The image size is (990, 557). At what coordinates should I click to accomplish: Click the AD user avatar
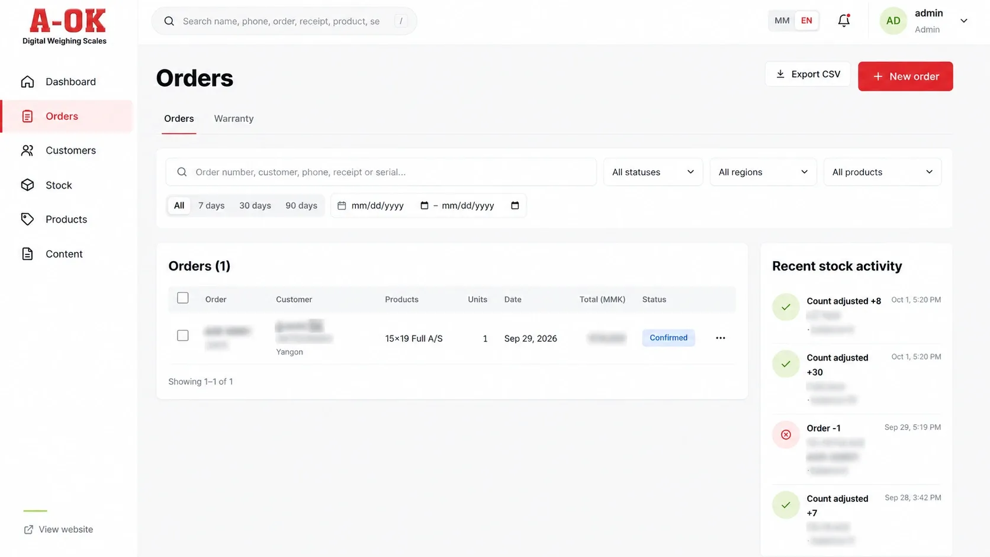(893, 21)
